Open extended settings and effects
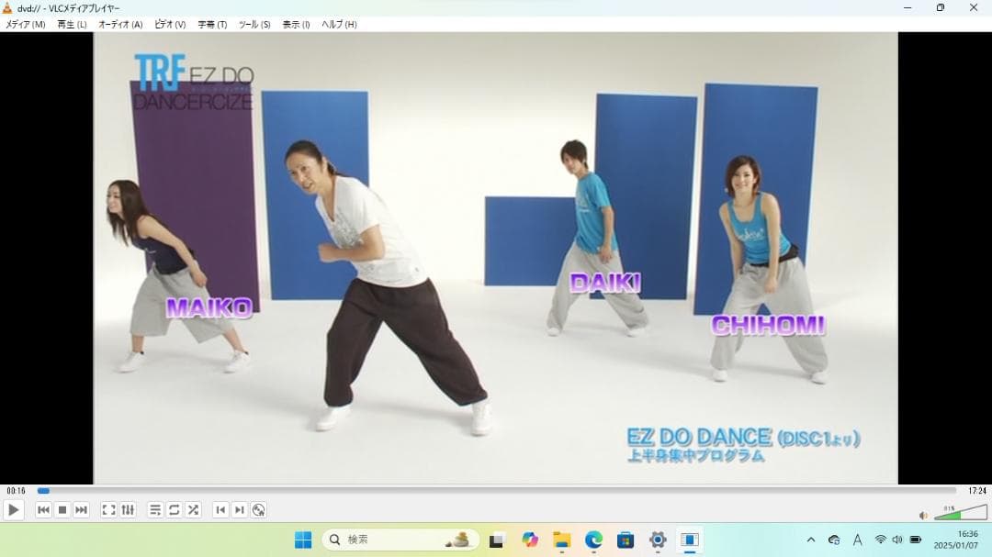Screen dimensions: 992x557 pyautogui.click(x=128, y=510)
